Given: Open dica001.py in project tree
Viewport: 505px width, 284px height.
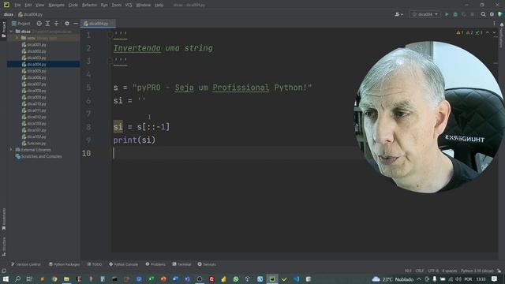Looking at the screenshot, I should (x=34, y=45).
